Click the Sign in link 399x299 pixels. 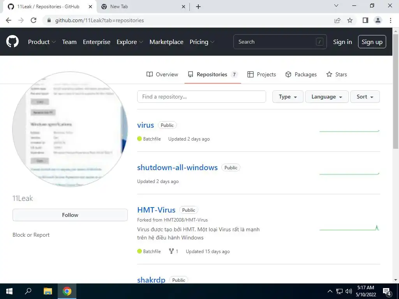[x=343, y=42]
